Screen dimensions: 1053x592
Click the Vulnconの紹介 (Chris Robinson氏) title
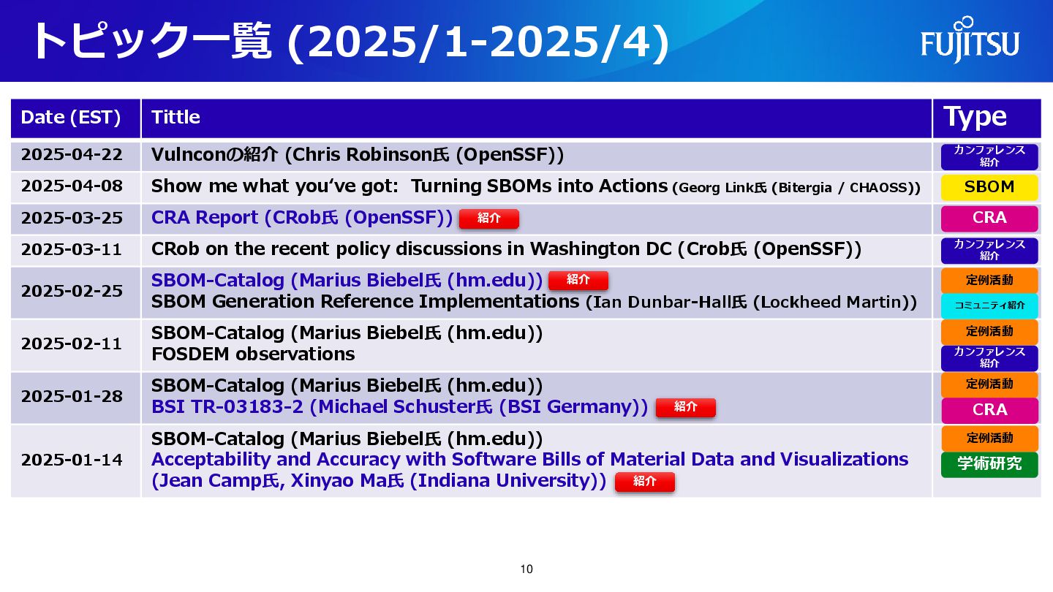pyautogui.click(x=358, y=156)
